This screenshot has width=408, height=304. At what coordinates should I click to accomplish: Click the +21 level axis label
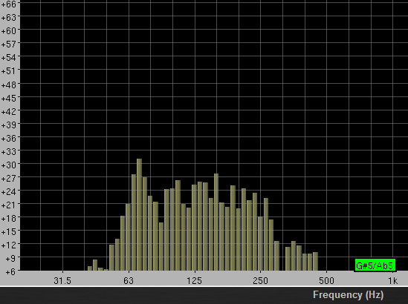pyautogui.click(x=9, y=205)
